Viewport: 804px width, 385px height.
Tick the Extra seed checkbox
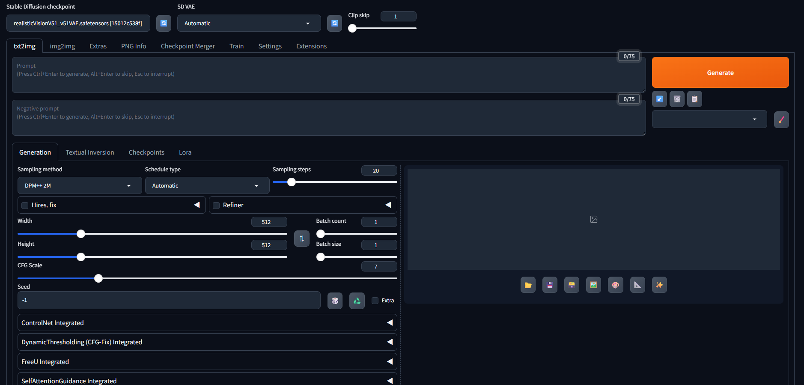(x=375, y=301)
